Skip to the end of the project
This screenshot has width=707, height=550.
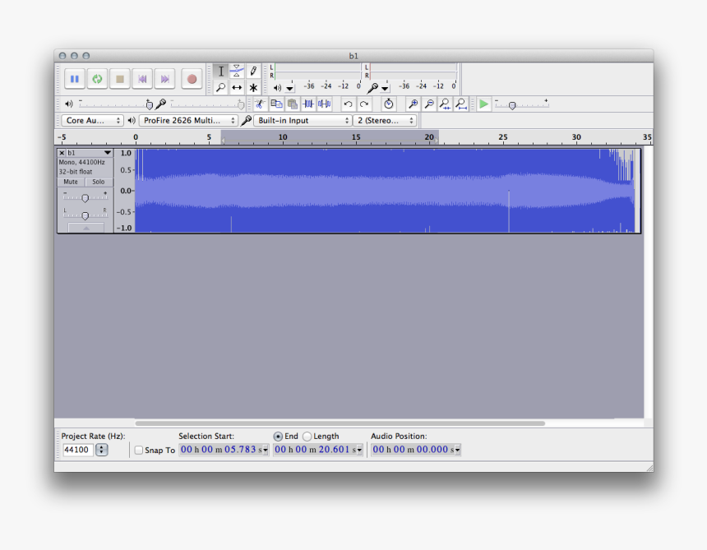coord(164,80)
